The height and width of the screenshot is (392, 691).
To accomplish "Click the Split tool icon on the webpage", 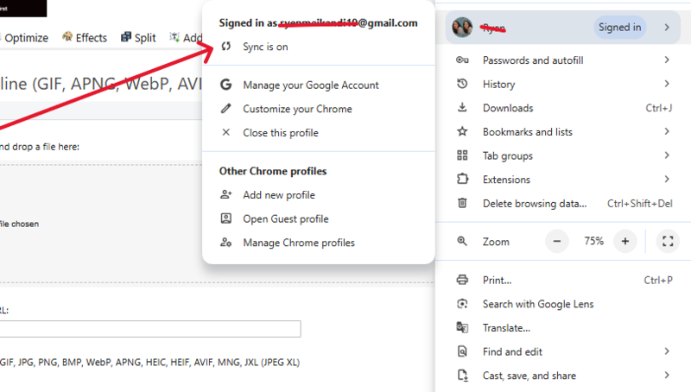I will [x=126, y=36].
